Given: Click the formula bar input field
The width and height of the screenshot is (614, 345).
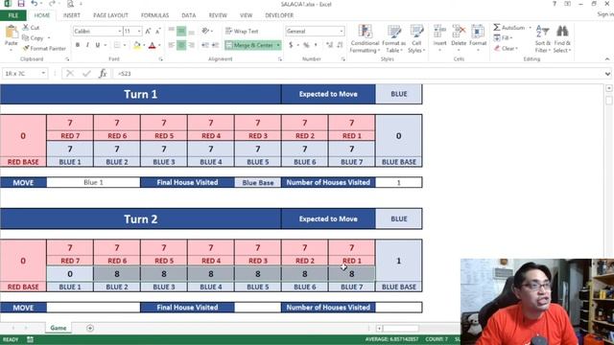Looking at the screenshot, I should (358, 74).
